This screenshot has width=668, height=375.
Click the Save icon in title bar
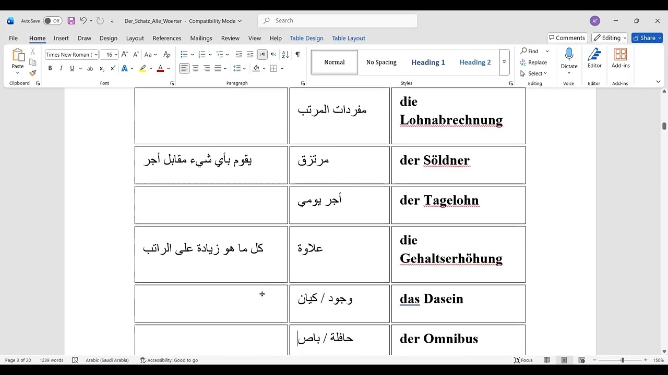[x=71, y=21]
